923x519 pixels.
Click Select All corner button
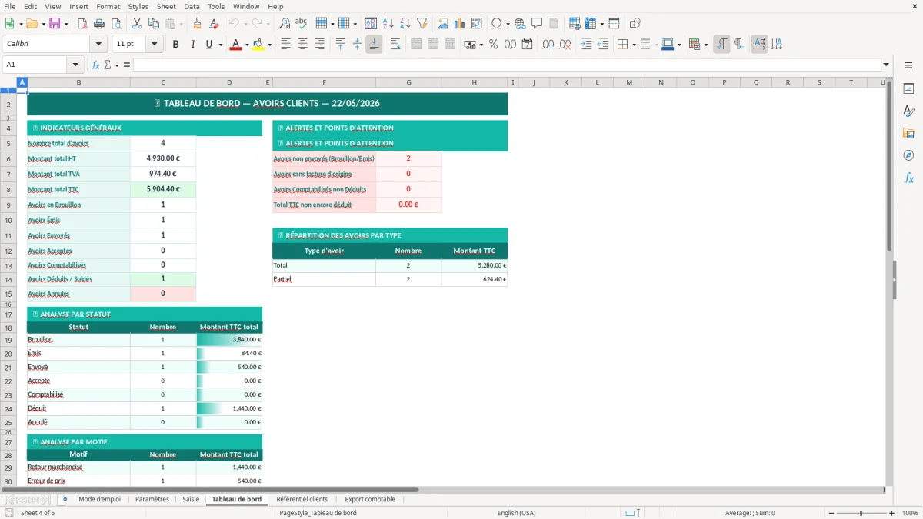click(8, 82)
